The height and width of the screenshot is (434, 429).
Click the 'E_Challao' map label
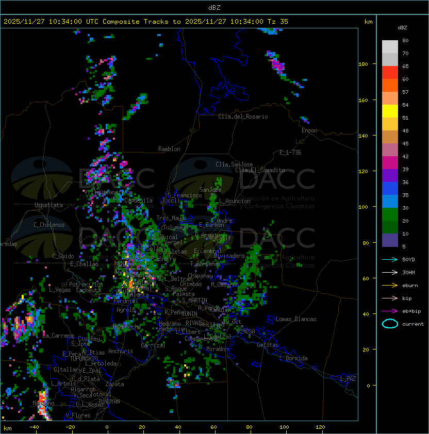click(84, 264)
